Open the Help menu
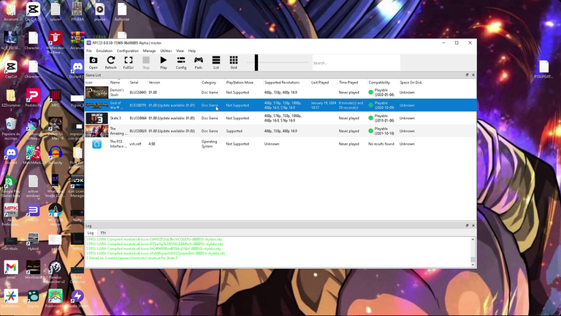This screenshot has height=316, width=561. click(192, 51)
